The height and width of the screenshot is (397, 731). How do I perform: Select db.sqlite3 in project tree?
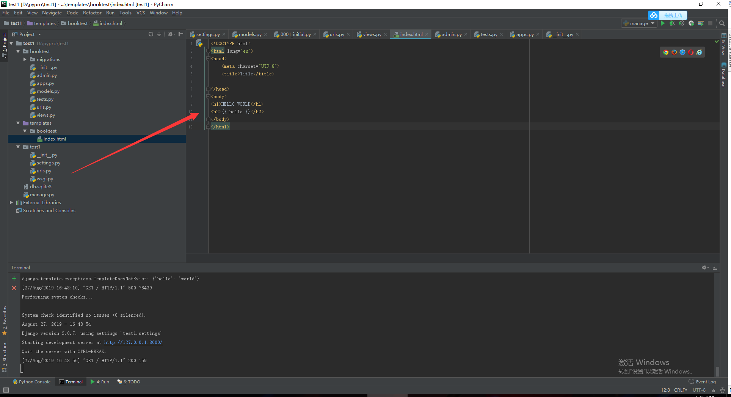[41, 187]
